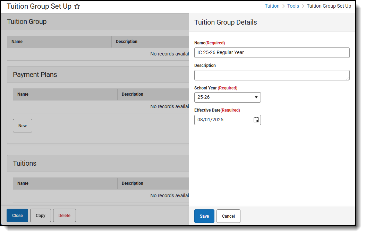Click Tuition Group Set Up breadcrumb text
The width and height of the screenshot is (365, 235).
click(x=329, y=6)
